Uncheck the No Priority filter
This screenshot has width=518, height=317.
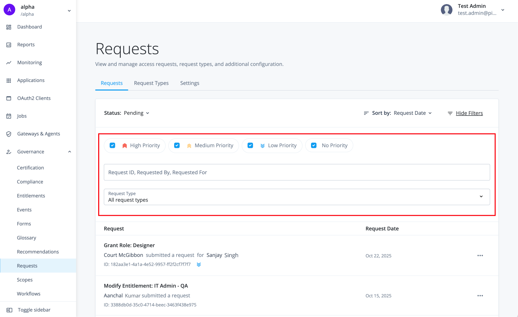pyautogui.click(x=313, y=145)
